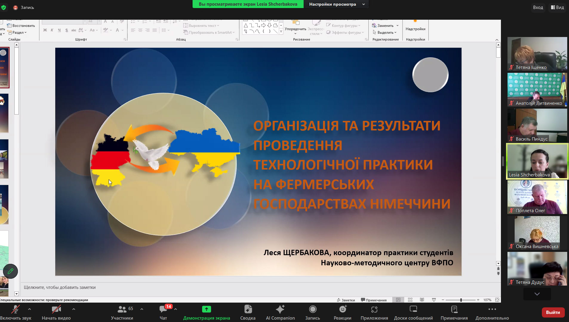Click the green annotation pencil button
This screenshot has width=569, height=322.
[10, 271]
